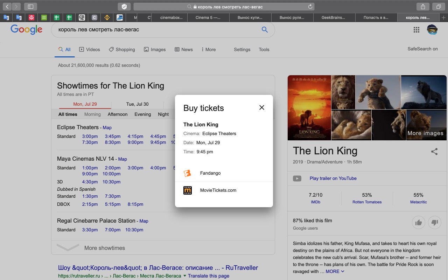
Task: Go back with Safari's back arrow
Action: point(7,7)
